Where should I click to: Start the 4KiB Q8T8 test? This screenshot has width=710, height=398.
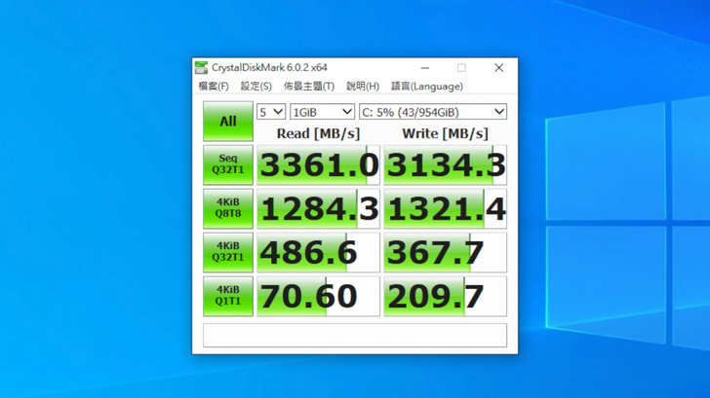228,208
